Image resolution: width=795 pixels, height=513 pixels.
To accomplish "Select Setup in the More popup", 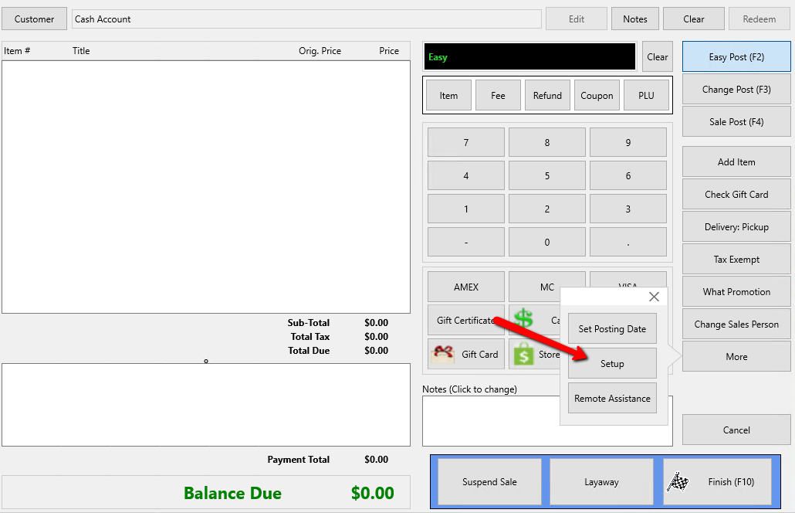I will tap(612, 363).
